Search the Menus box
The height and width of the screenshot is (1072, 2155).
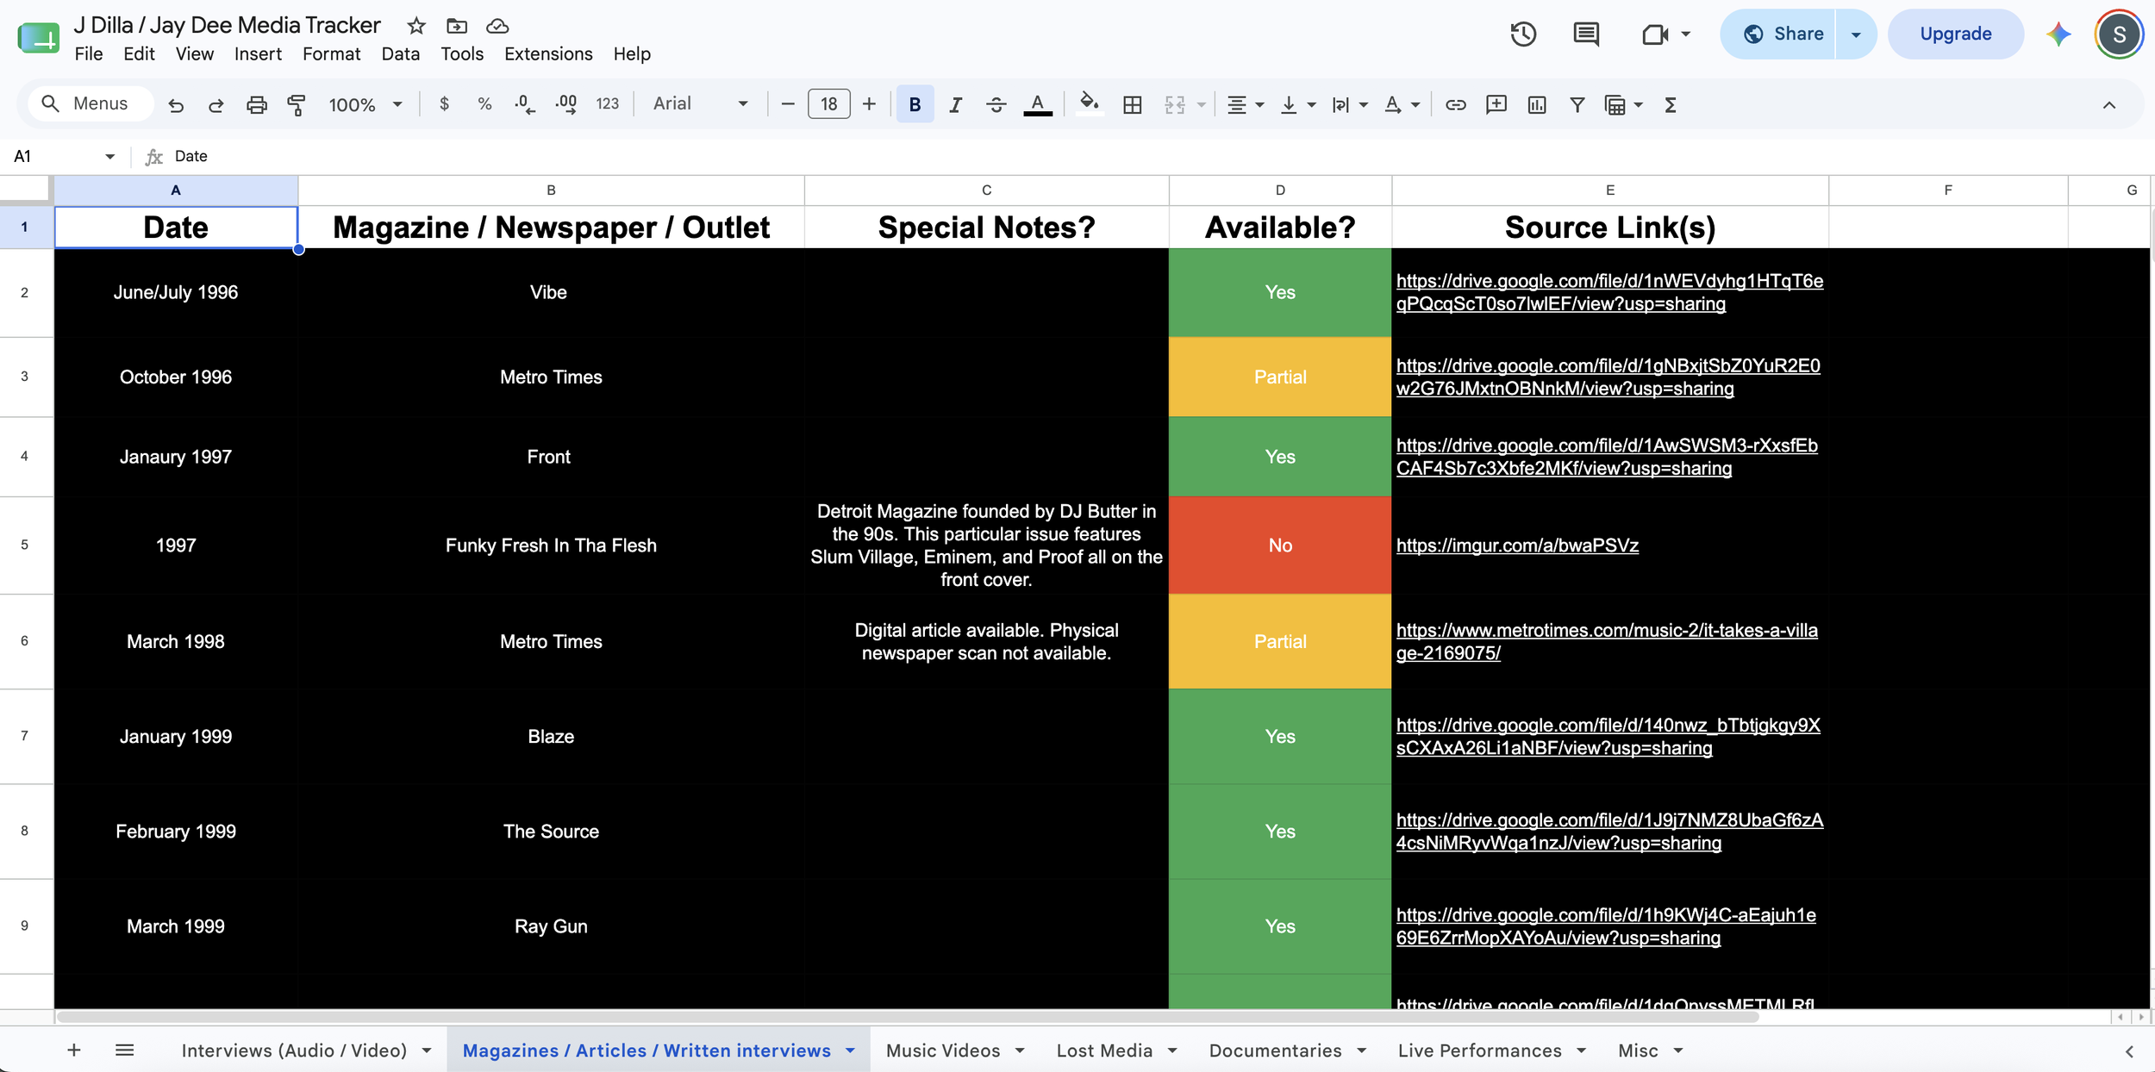[x=91, y=104]
